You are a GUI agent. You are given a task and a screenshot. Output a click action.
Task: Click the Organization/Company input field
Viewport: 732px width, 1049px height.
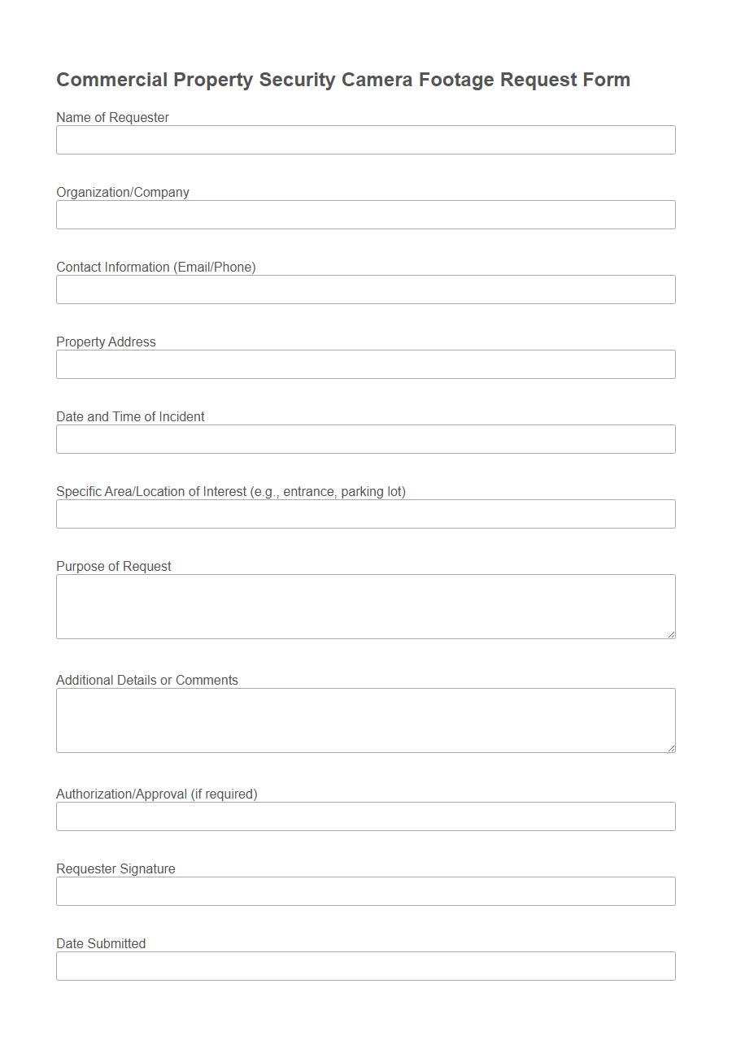click(x=365, y=215)
